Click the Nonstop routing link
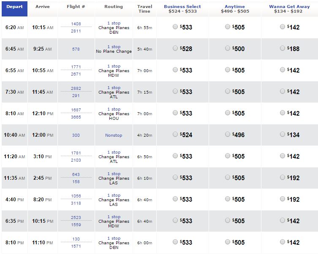The image size is (318, 254). tap(114, 135)
